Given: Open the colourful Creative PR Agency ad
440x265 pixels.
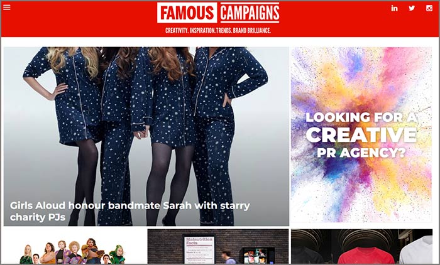Looking at the screenshot, I should click(x=361, y=134).
